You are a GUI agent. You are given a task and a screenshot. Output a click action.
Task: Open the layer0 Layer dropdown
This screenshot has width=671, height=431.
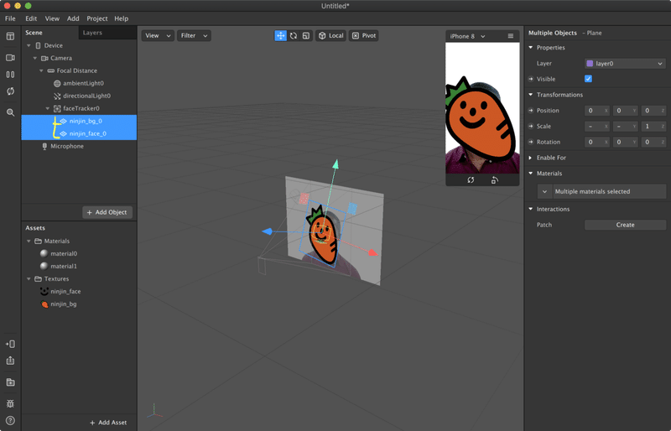625,64
